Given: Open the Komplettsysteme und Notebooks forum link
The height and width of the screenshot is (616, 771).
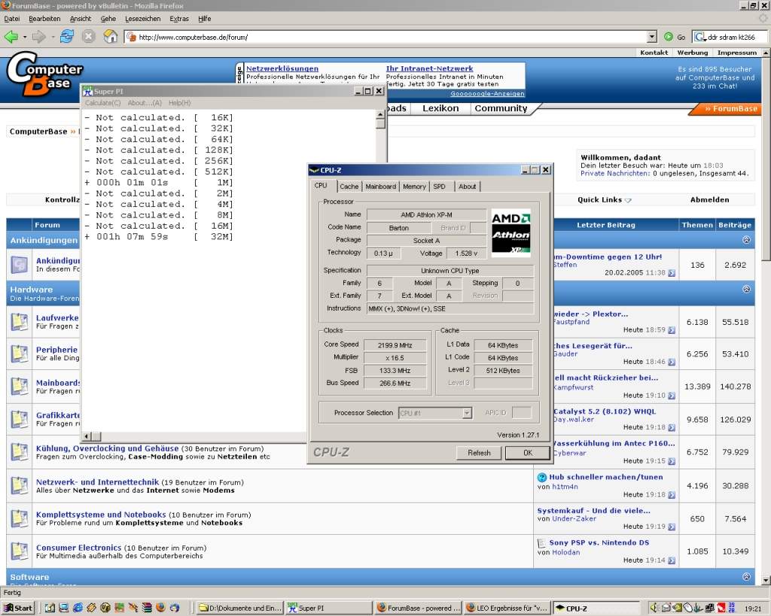Looking at the screenshot, I should (101, 514).
